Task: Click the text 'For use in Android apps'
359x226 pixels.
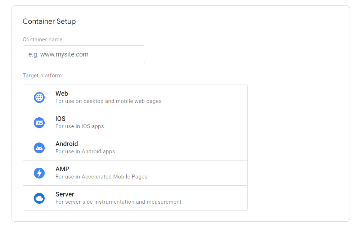Action: tap(85, 152)
